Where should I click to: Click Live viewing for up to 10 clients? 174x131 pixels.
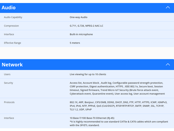(88, 74)
